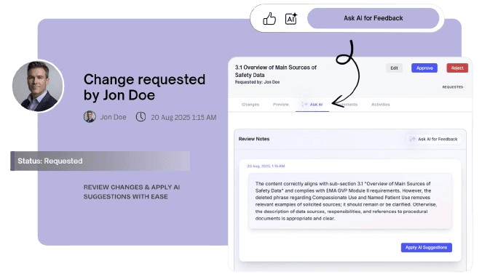Switch to the Preview tab

(280, 105)
